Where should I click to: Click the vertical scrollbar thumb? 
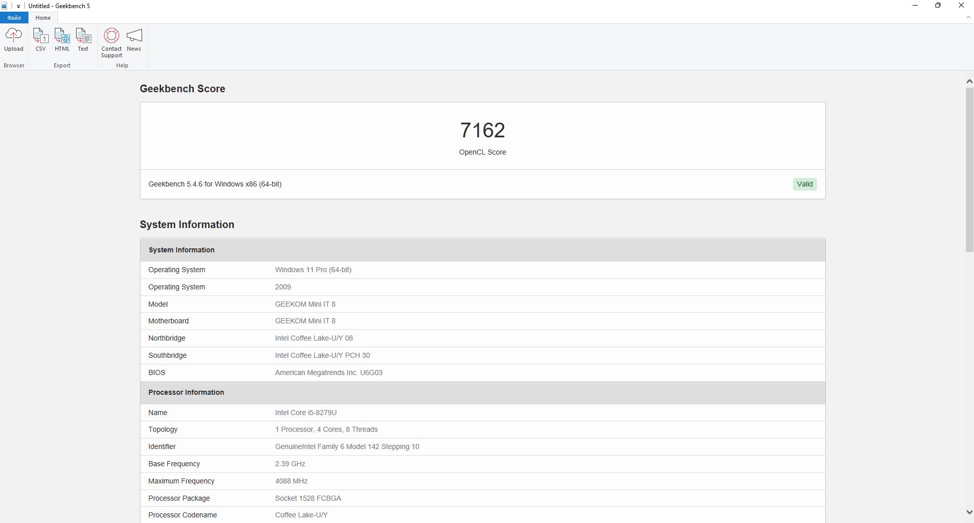click(969, 170)
